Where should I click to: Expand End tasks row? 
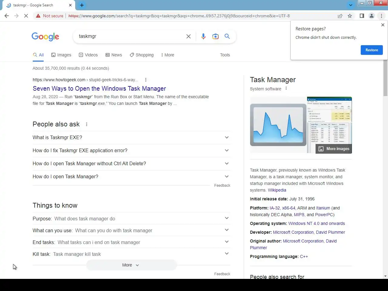(x=132, y=242)
